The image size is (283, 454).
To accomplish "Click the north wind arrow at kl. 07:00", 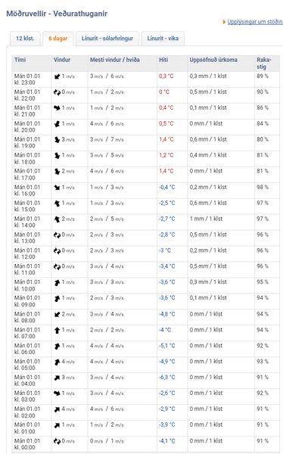I will click(x=57, y=330).
